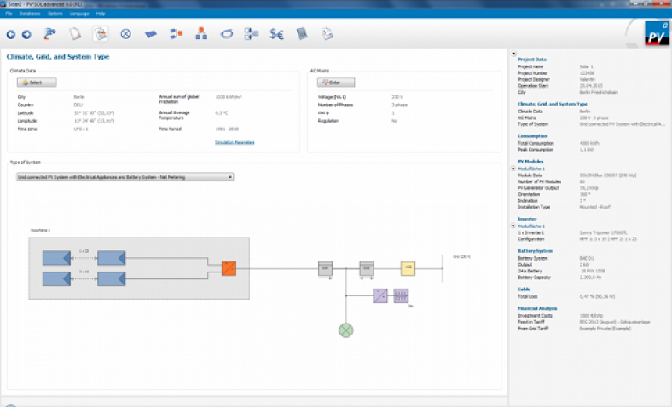Screen dimensions: 672x407
Task: Open the Simulation Parameters link
Action: (x=235, y=142)
